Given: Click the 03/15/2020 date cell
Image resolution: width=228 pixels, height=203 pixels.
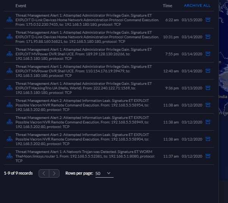Looking at the screenshot, I should 192,20.
